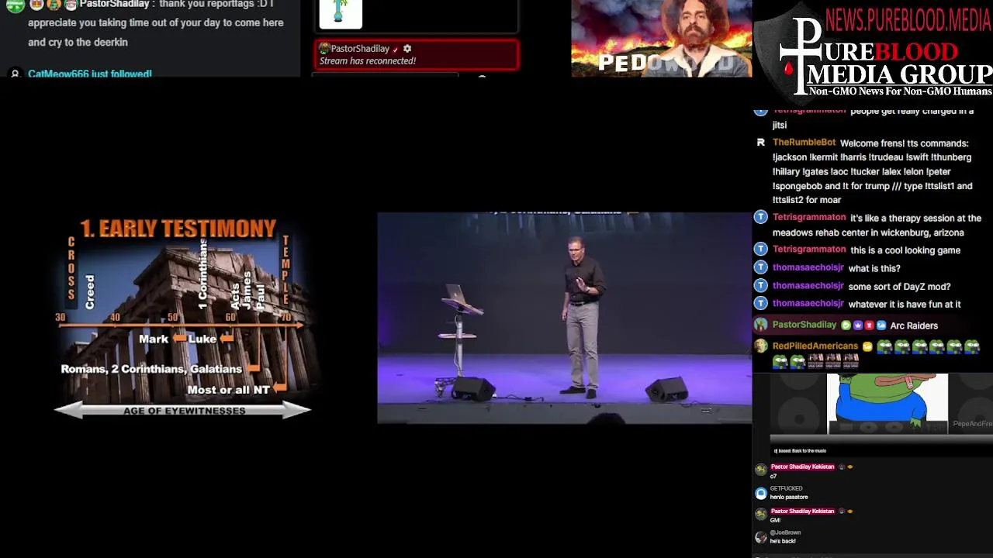Image resolution: width=993 pixels, height=558 pixels.
Task: Click PastorShadilay username in Arc Raiders message
Action: pyautogui.click(x=804, y=325)
